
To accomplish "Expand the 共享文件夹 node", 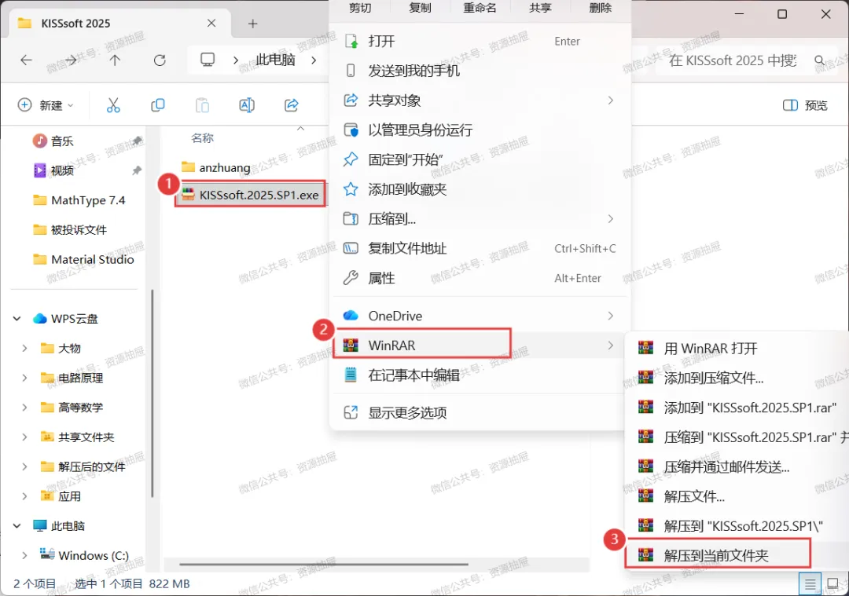I will tap(24, 437).
